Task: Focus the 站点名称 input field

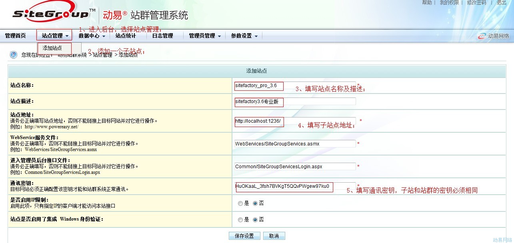Action: 295,86
